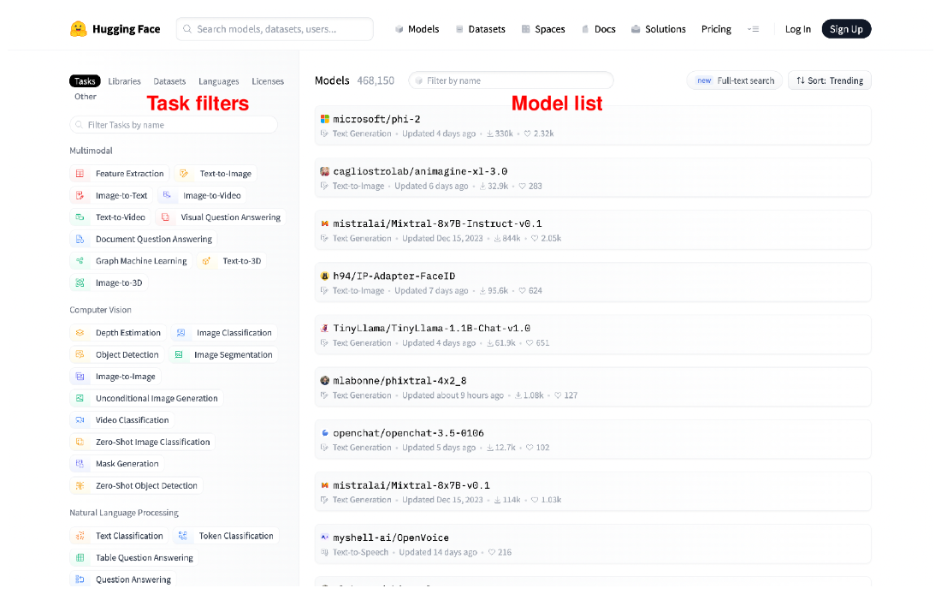The image size is (941, 594).
Task: Open the h94/IP-Adapter-FaceID model card
Action: click(592, 282)
